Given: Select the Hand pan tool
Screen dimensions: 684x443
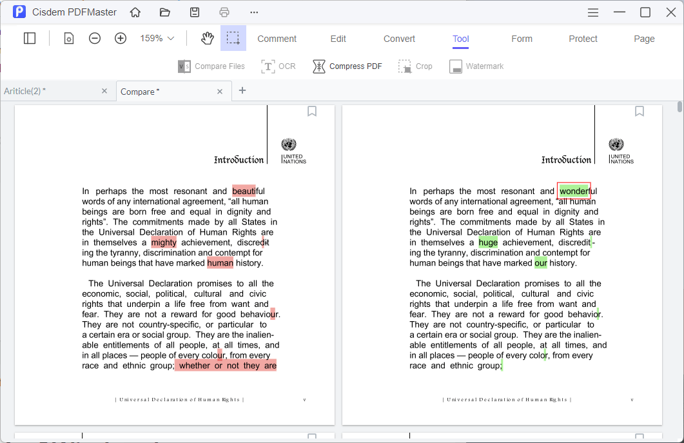Looking at the screenshot, I should click(x=207, y=39).
